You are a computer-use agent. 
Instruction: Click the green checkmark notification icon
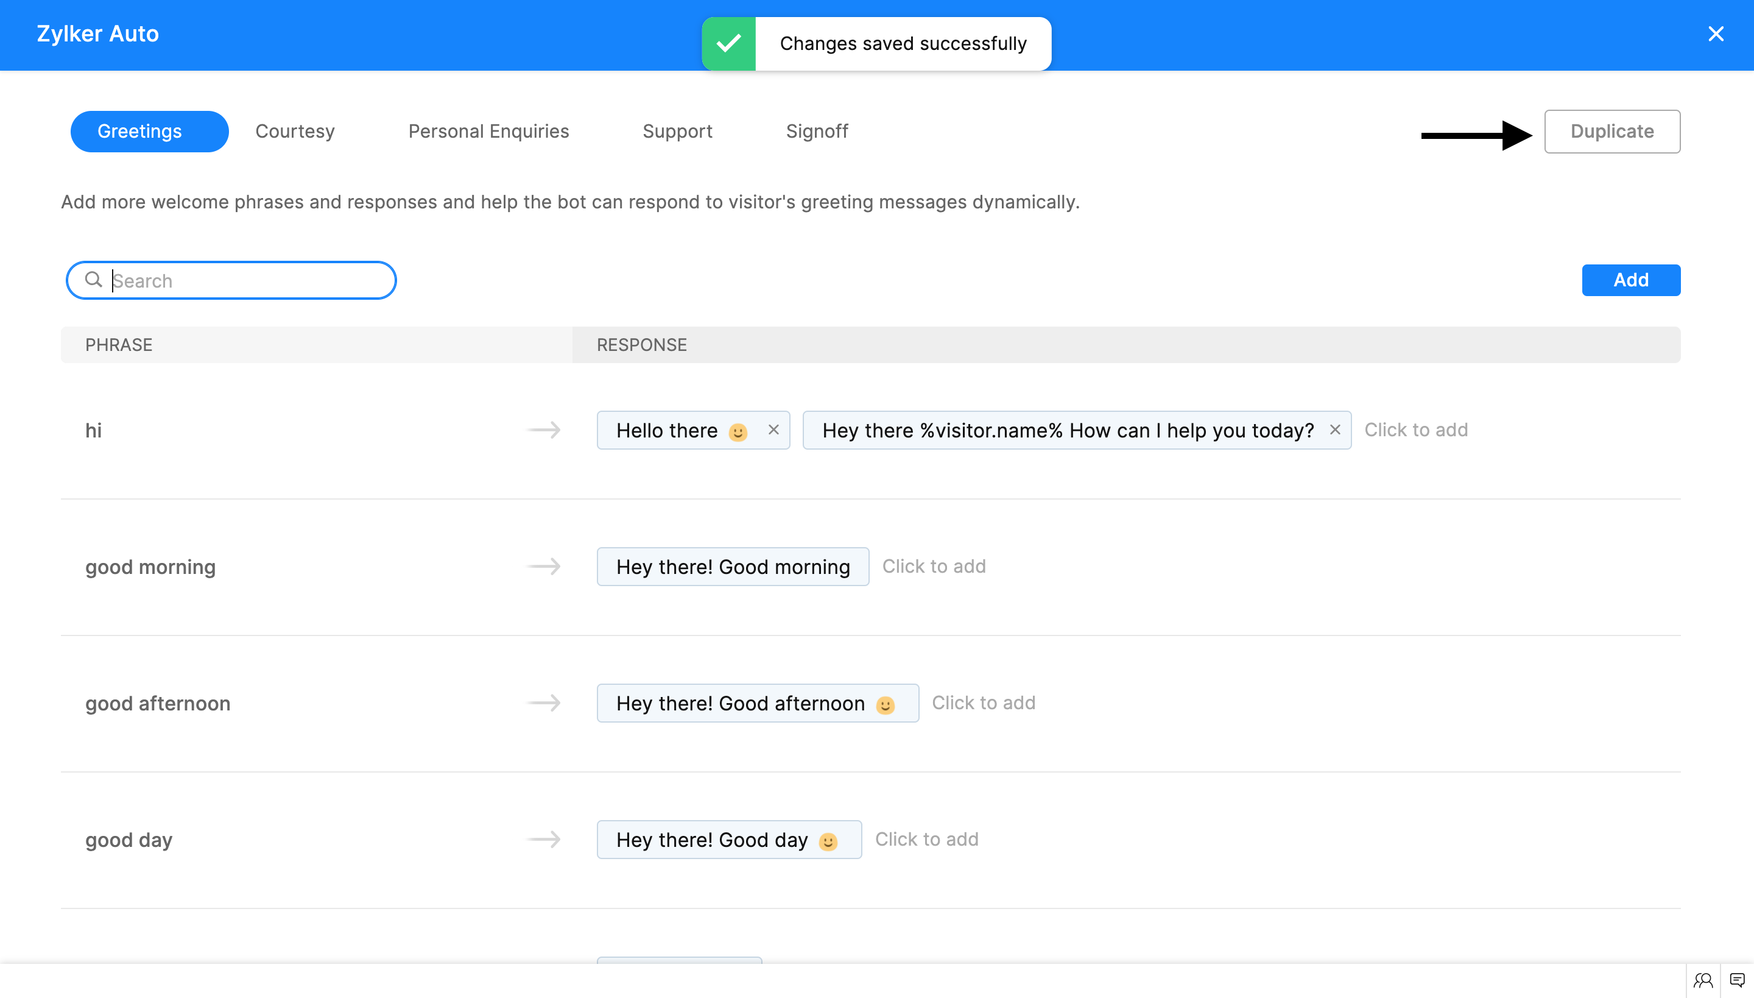click(x=728, y=44)
